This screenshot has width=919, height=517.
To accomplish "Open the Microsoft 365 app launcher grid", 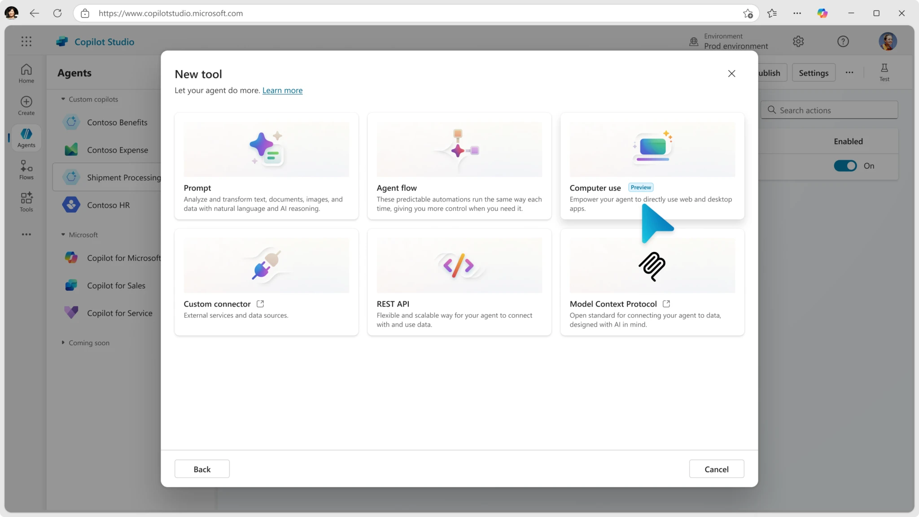I will click(26, 41).
